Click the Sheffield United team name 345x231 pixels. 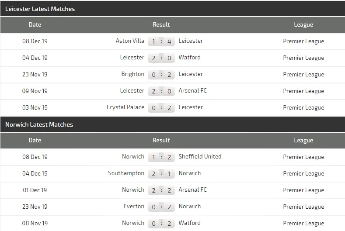[200, 157]
